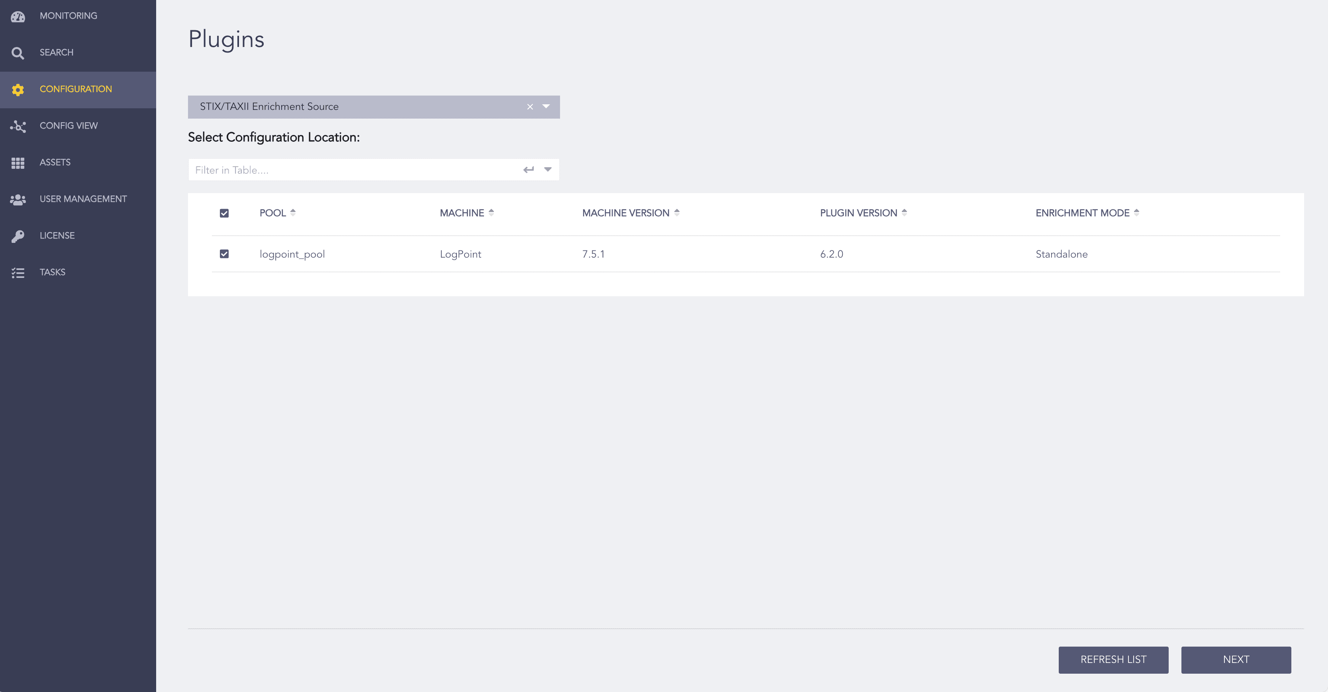This screenshot has height=692, width=1328.
Task: Click the Next button
Action: point(1236,659)
